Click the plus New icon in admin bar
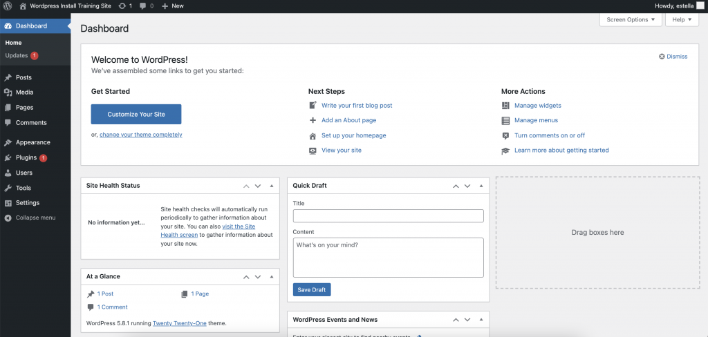Screen dimensions: 708x337 click(165, 6)
